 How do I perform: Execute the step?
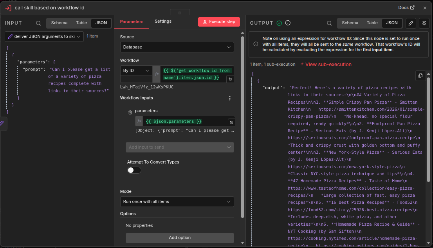click(219, 22)
